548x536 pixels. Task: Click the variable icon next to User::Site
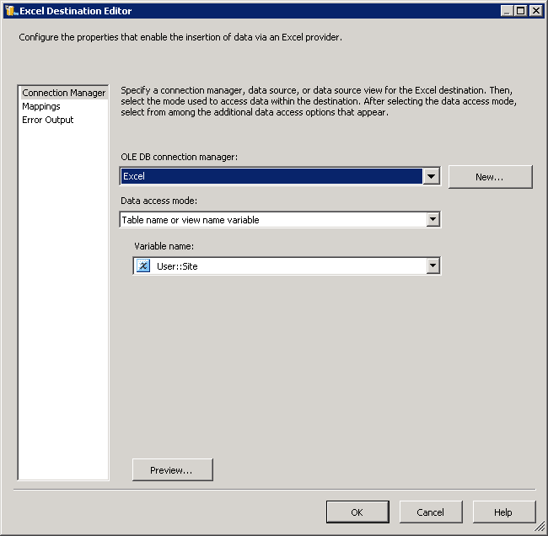tap(143, 266)
